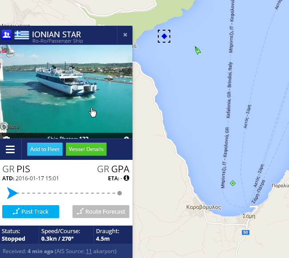289x258 pixels.
Task: Close the IONIAN STAR info panel
Action: (125, 35)
